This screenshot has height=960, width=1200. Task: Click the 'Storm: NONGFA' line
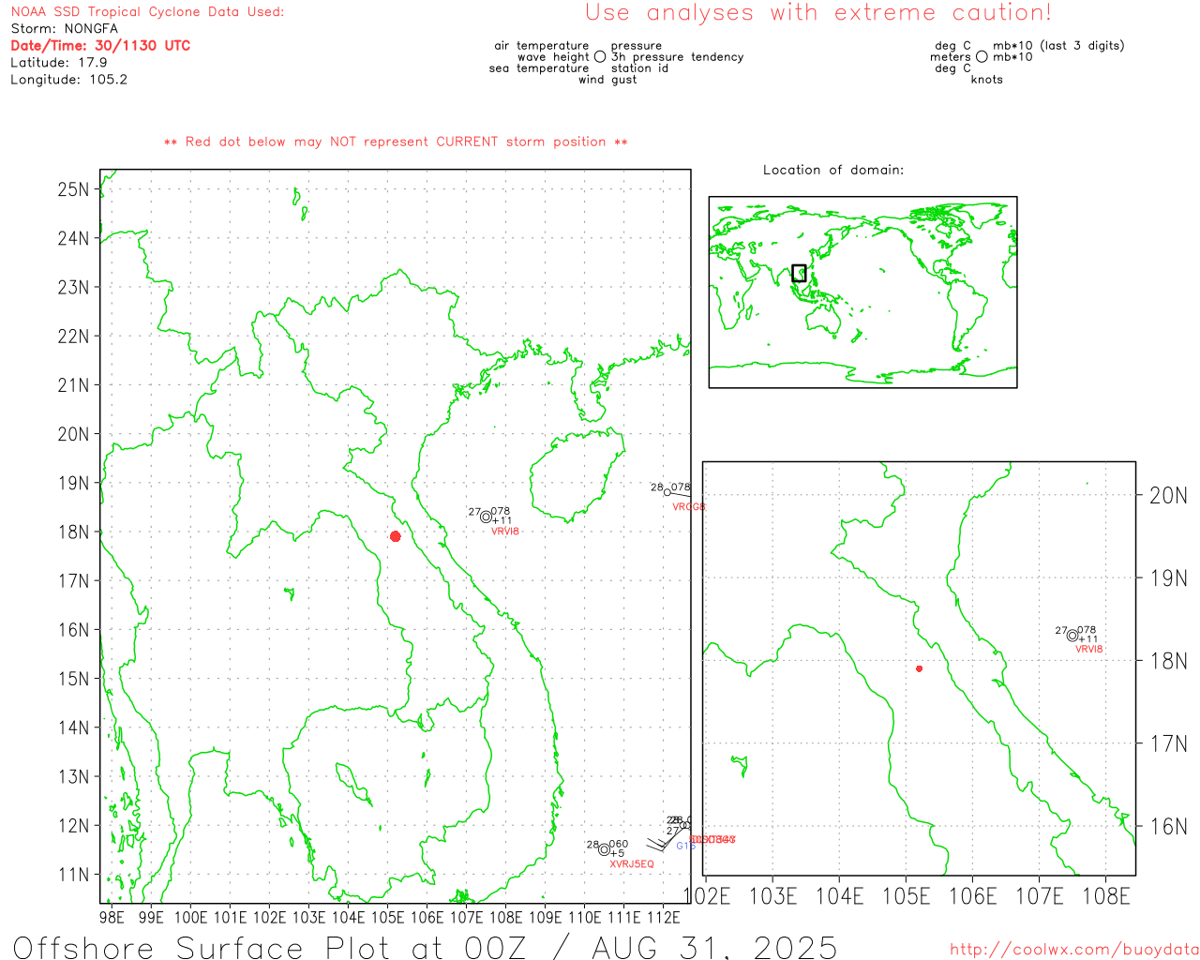pos(64,29)
